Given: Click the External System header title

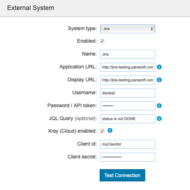Looking at the screenshot, I should coord(31,8).
